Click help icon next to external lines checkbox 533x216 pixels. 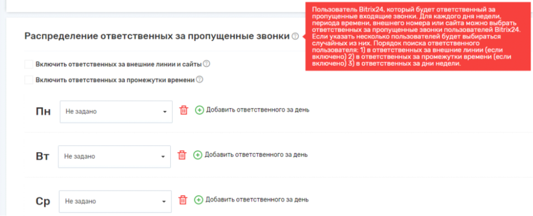coord(207,64)
